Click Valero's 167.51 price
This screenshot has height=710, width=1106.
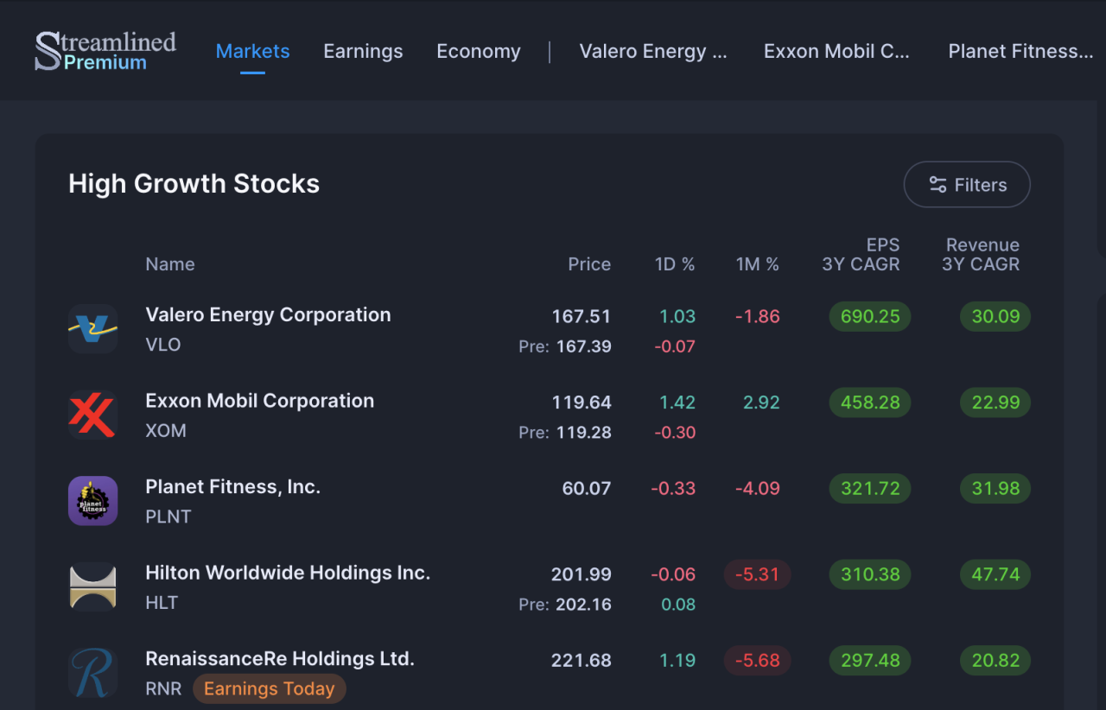pyautogui.click(x=582, y=316)
